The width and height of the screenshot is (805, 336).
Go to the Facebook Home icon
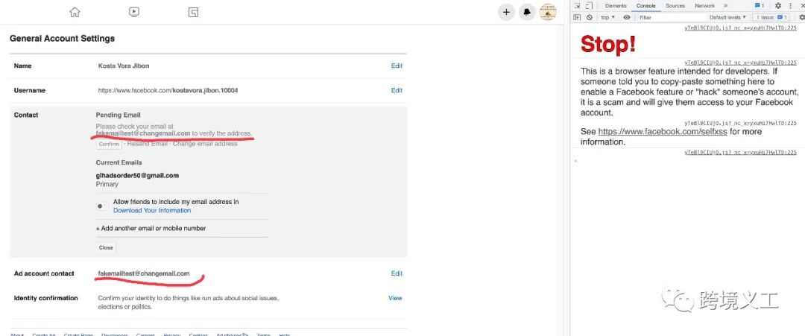tap(75, 13)
